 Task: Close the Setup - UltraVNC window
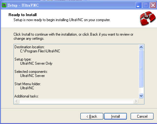(x=153, y=5)
